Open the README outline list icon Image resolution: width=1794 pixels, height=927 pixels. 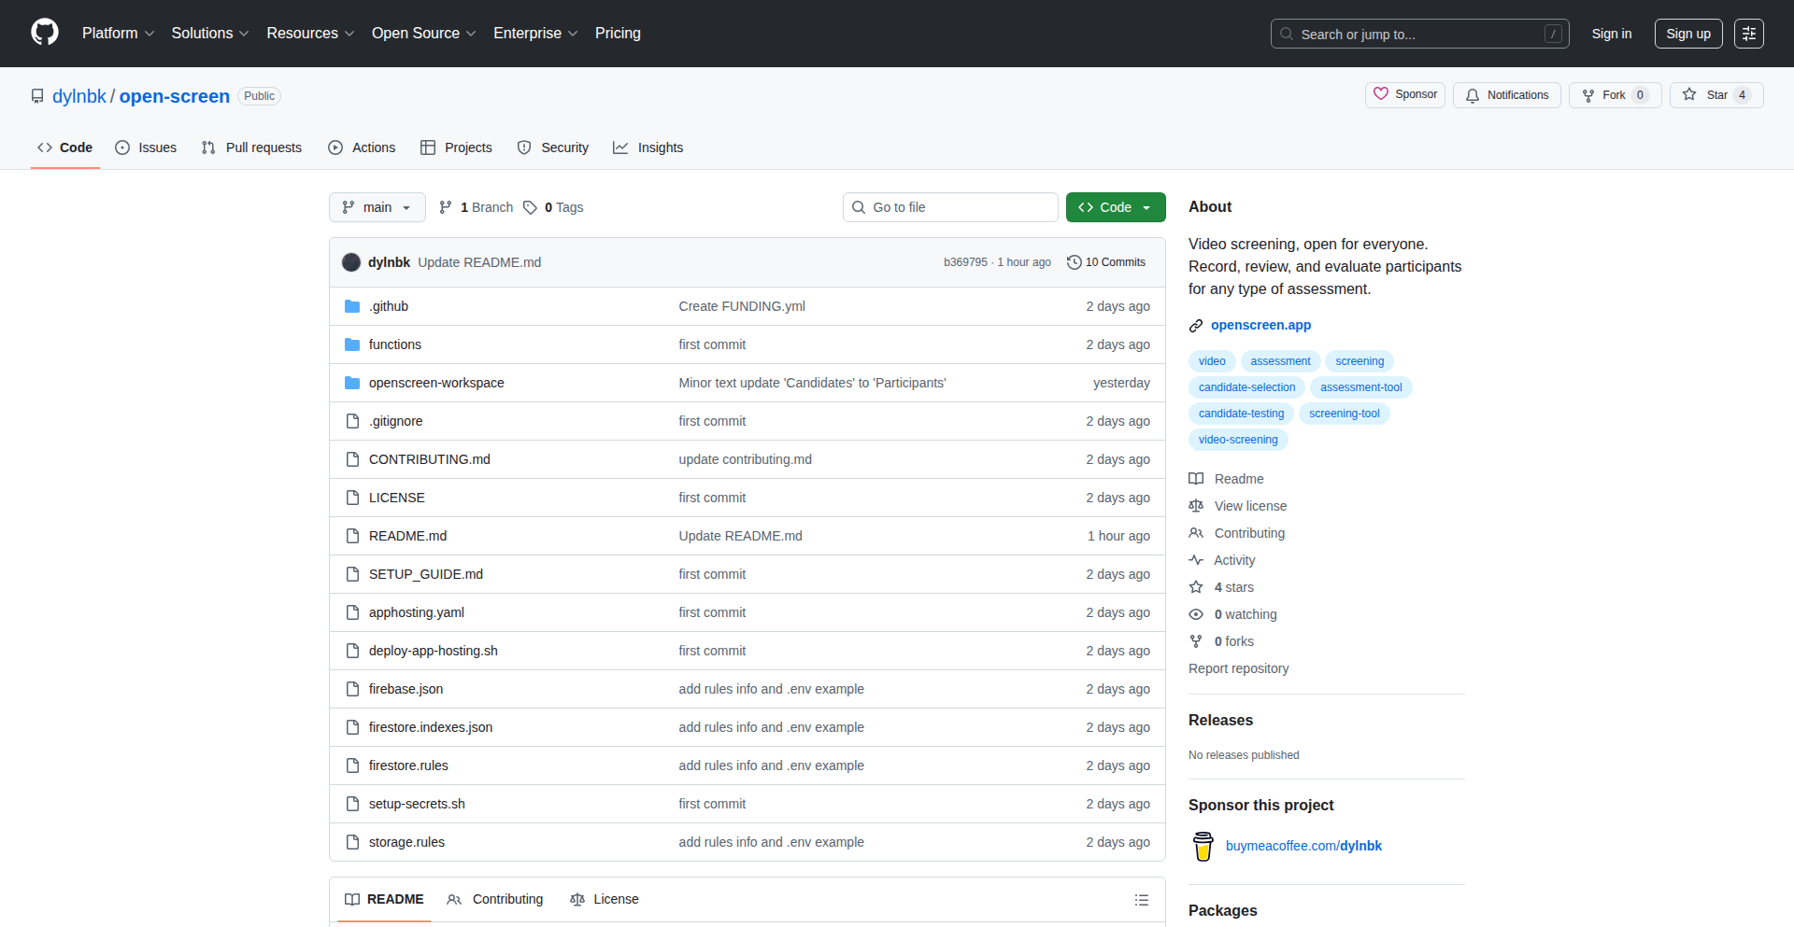[1141, 900]
